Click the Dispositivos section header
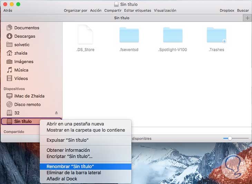The width and height of the screenshot is (252, 184). [14, 89]
